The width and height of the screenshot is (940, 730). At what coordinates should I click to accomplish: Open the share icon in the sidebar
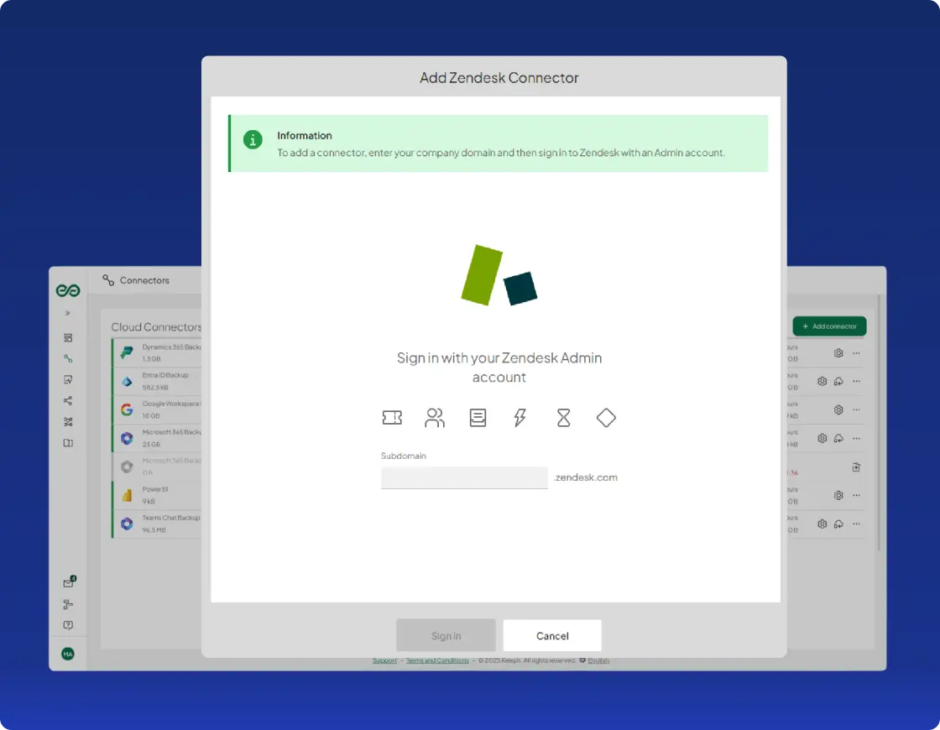(68, 400)
